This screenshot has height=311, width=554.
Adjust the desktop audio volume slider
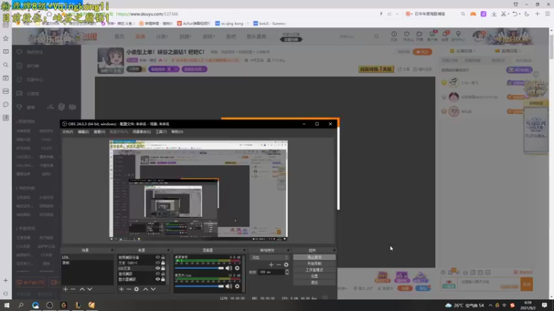click(199, 268)
